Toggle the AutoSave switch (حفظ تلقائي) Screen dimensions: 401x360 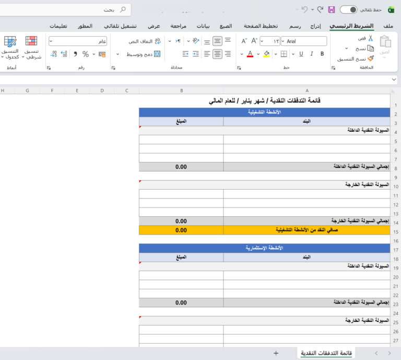tap(349, 10)
